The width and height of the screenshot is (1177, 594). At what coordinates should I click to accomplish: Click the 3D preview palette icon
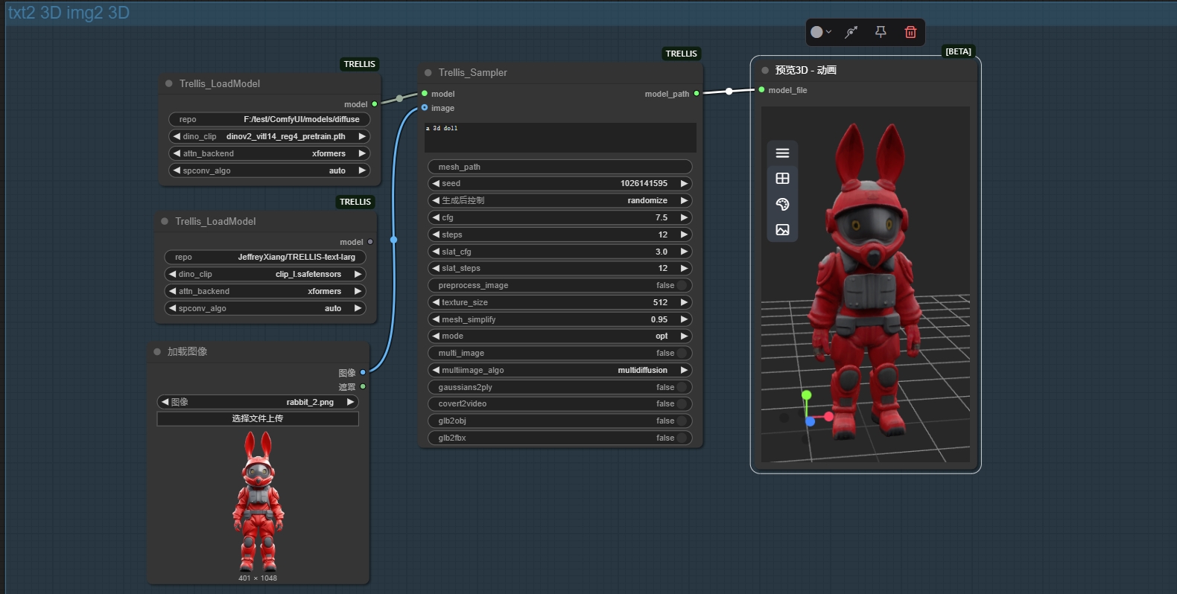coord(782,204)
